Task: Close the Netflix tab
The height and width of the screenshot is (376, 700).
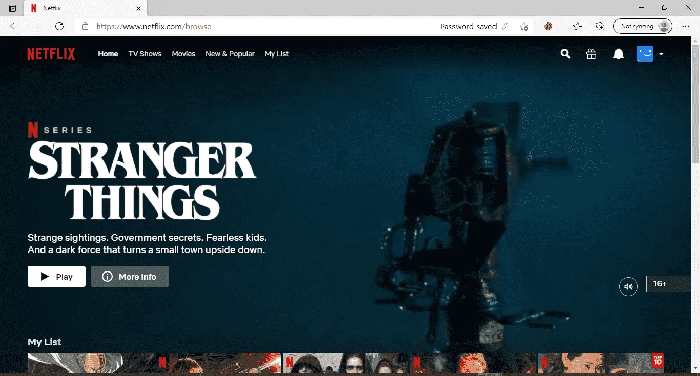Action: pyautogui.click(x=138, y=8)
